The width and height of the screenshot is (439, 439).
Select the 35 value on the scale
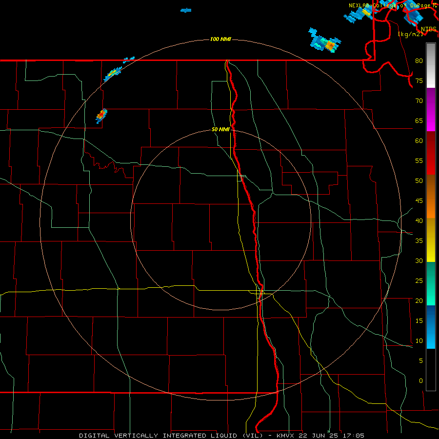point(419,241)
